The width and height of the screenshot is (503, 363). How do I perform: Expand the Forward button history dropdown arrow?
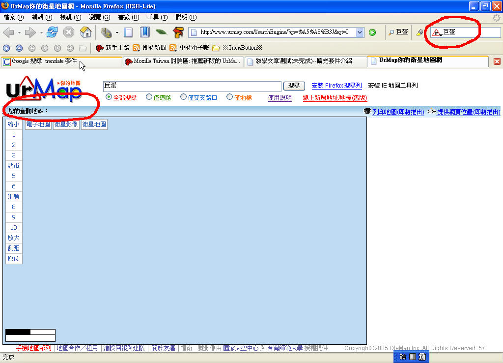[x=41, y=32]
